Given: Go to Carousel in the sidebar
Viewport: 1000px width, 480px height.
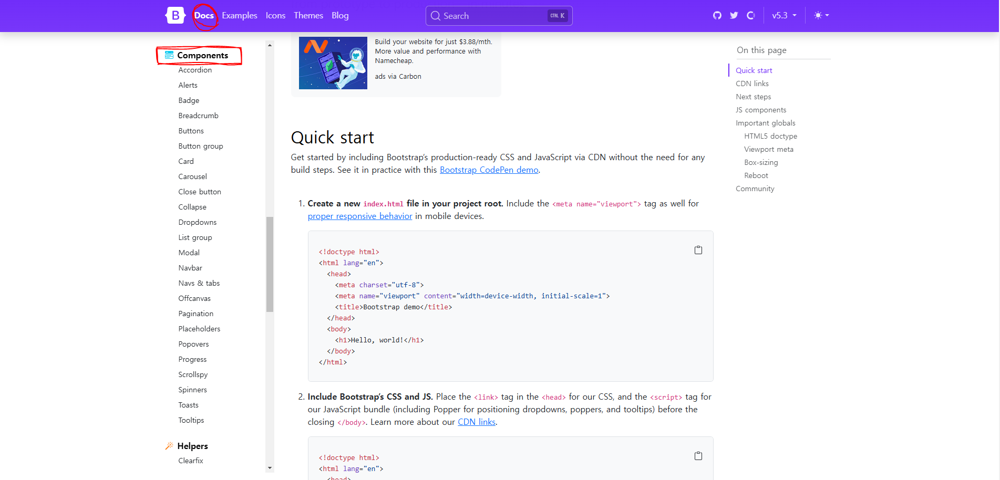Looking at the screenshot, I should point(192,176).
